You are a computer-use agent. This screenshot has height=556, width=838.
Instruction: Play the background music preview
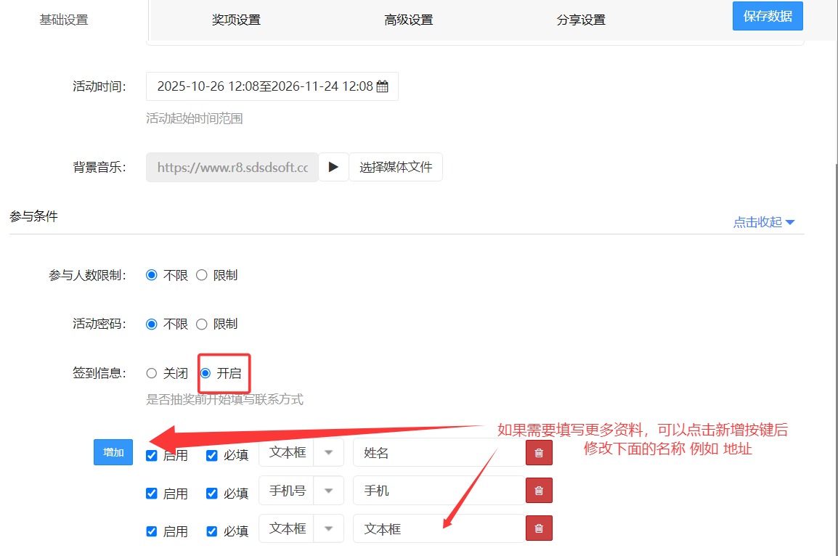[x=333, y=167]
